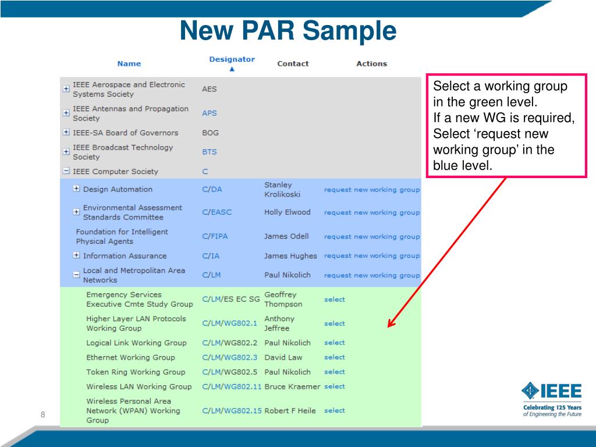
Task: Open the C/FIPA designator link
Action: point(215,236)
